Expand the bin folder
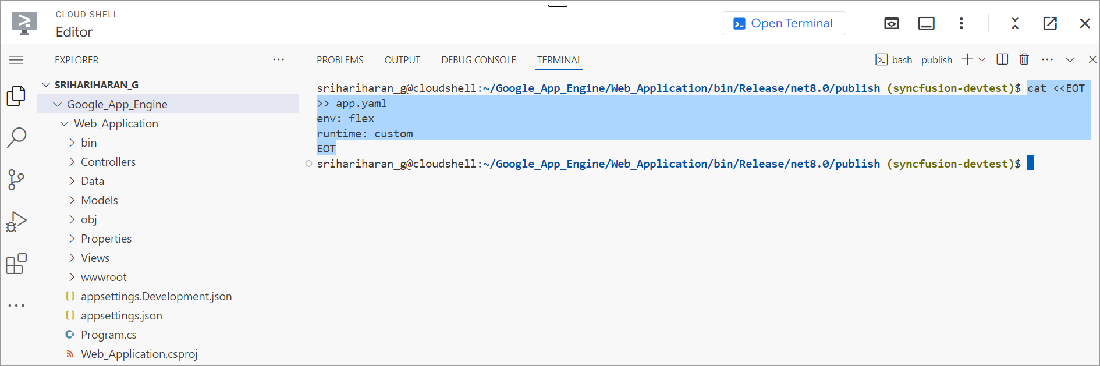This screenshot has height=366, width=1100. tap(72, 143)
